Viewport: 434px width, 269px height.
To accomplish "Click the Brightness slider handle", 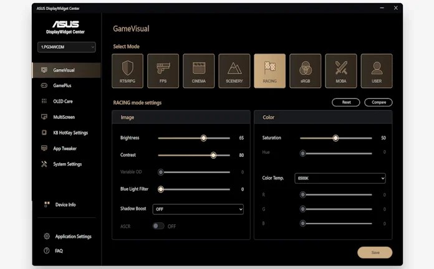I will coord(203,138).
